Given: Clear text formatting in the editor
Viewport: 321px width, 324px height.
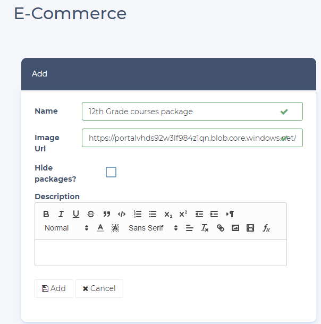Looking at the screenshot, I should click(205, 228).
